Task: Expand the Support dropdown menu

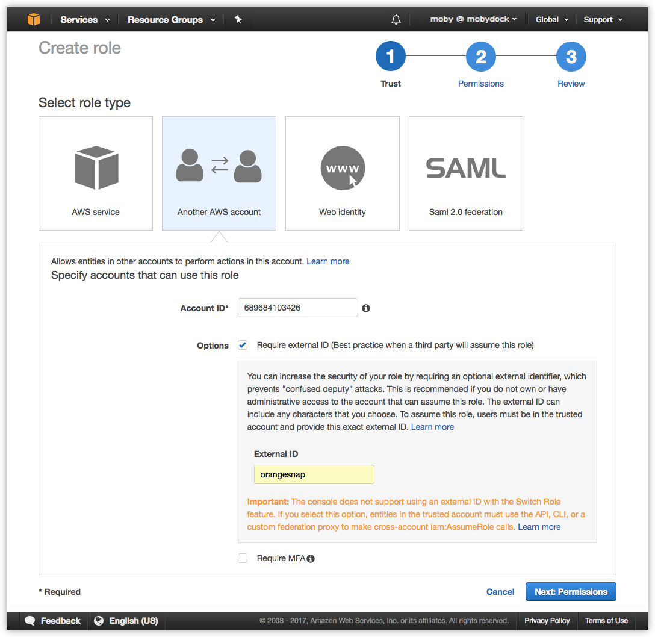Action: pos(602,19)
